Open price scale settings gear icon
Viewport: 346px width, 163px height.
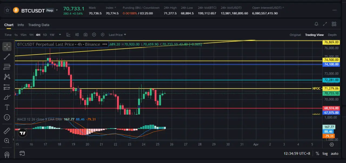[332, 144]
